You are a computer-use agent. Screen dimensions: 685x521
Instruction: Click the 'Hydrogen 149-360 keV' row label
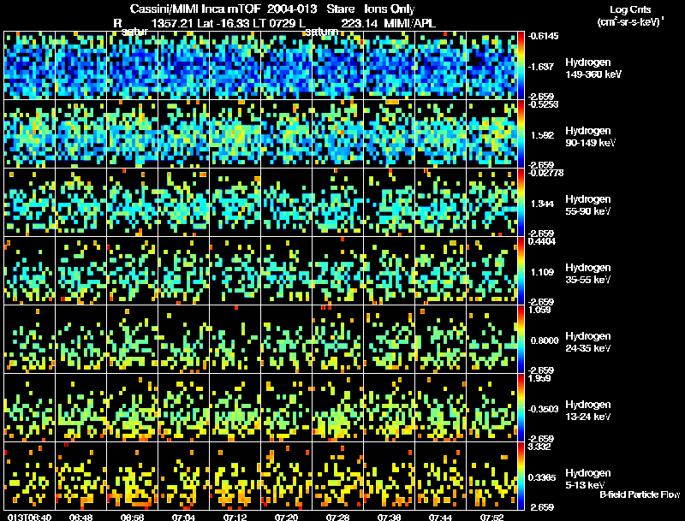point(593,68)
